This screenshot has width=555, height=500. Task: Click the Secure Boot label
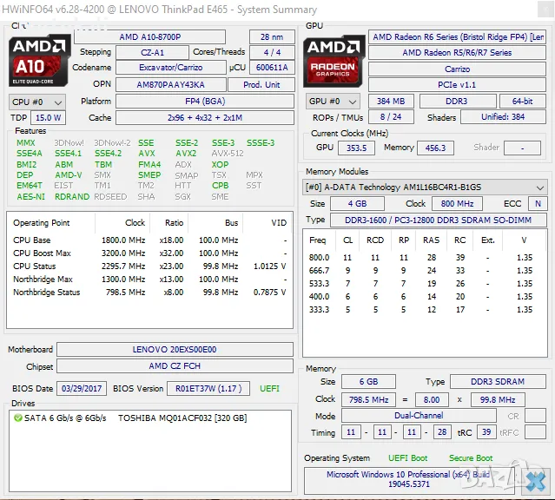click(x=471, y=457)
